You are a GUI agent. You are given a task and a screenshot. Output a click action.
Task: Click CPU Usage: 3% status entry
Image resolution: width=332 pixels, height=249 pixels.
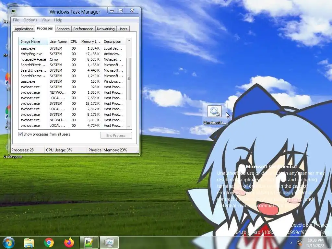[59, 150]
